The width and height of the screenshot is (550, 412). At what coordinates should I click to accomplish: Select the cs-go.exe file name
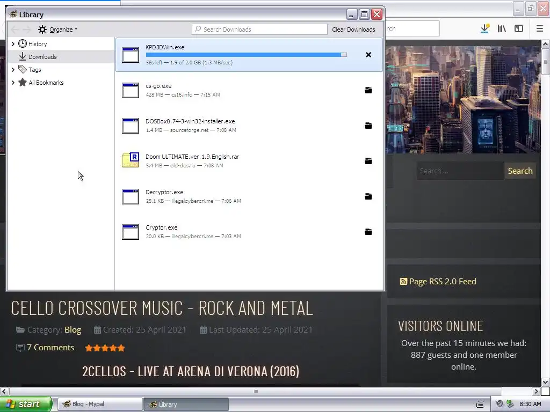pyautogui.click(x=158, y=86)
